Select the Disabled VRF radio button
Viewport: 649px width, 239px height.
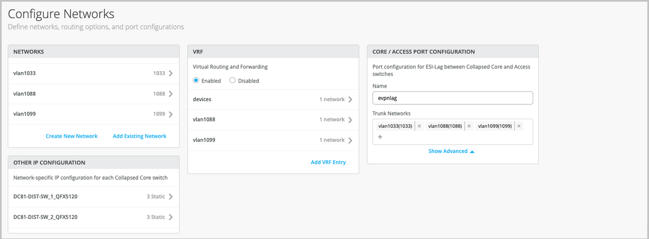point(233,81)
